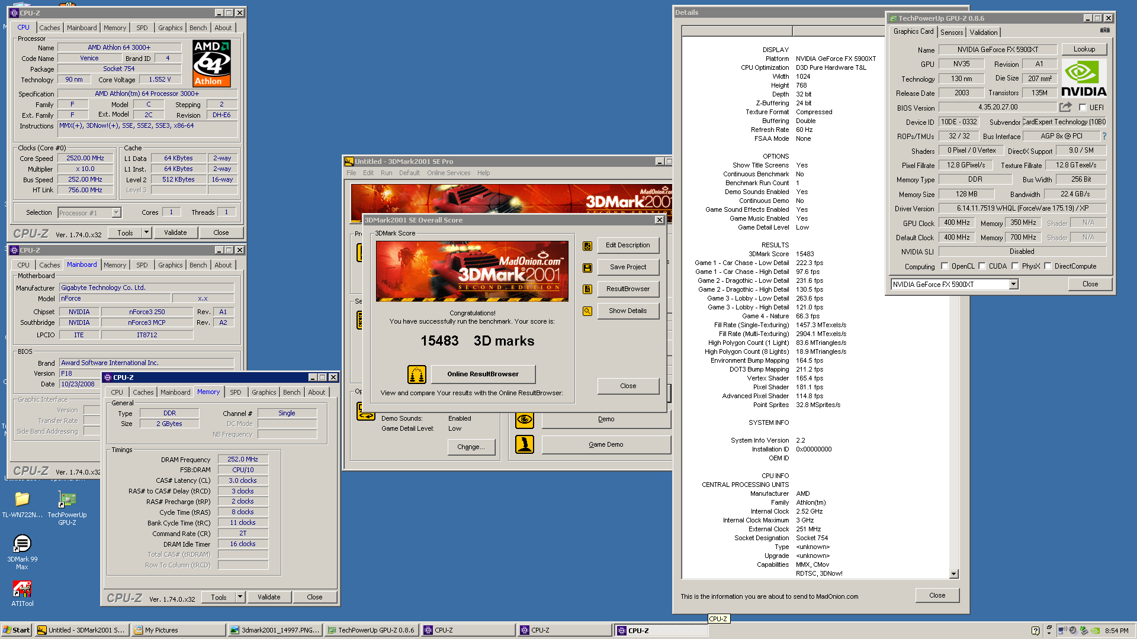
Task: Expand the Tools arrow in the CPU-Z Memory window
Action: tap(240, 597)
